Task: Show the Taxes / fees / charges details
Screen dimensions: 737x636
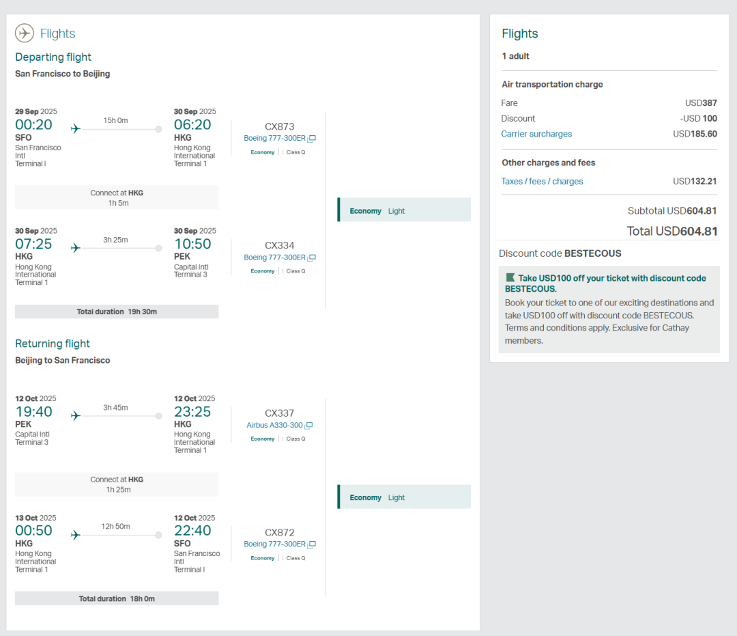Action: pos(542,182)
